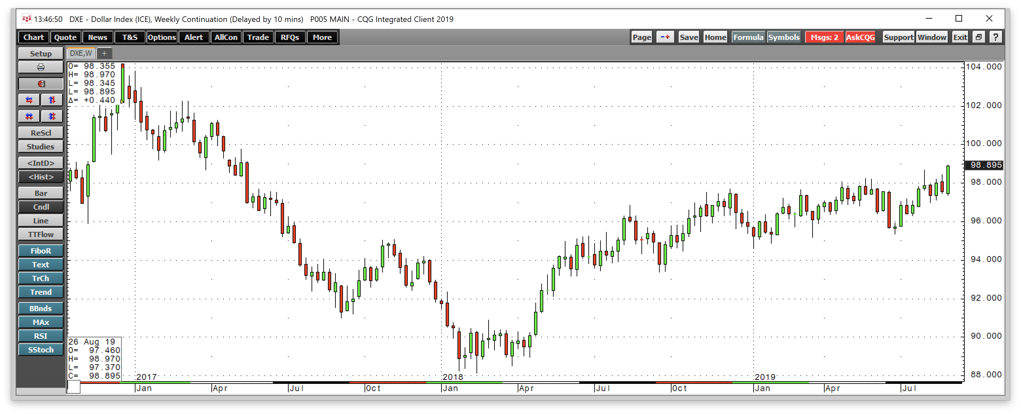
Task: Click the vertical shift arrows icon
Action: tap(52, 100)
